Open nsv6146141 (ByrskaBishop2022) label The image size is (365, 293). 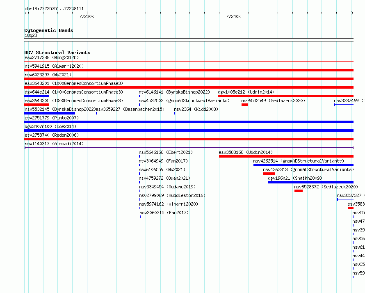[174, 92]
